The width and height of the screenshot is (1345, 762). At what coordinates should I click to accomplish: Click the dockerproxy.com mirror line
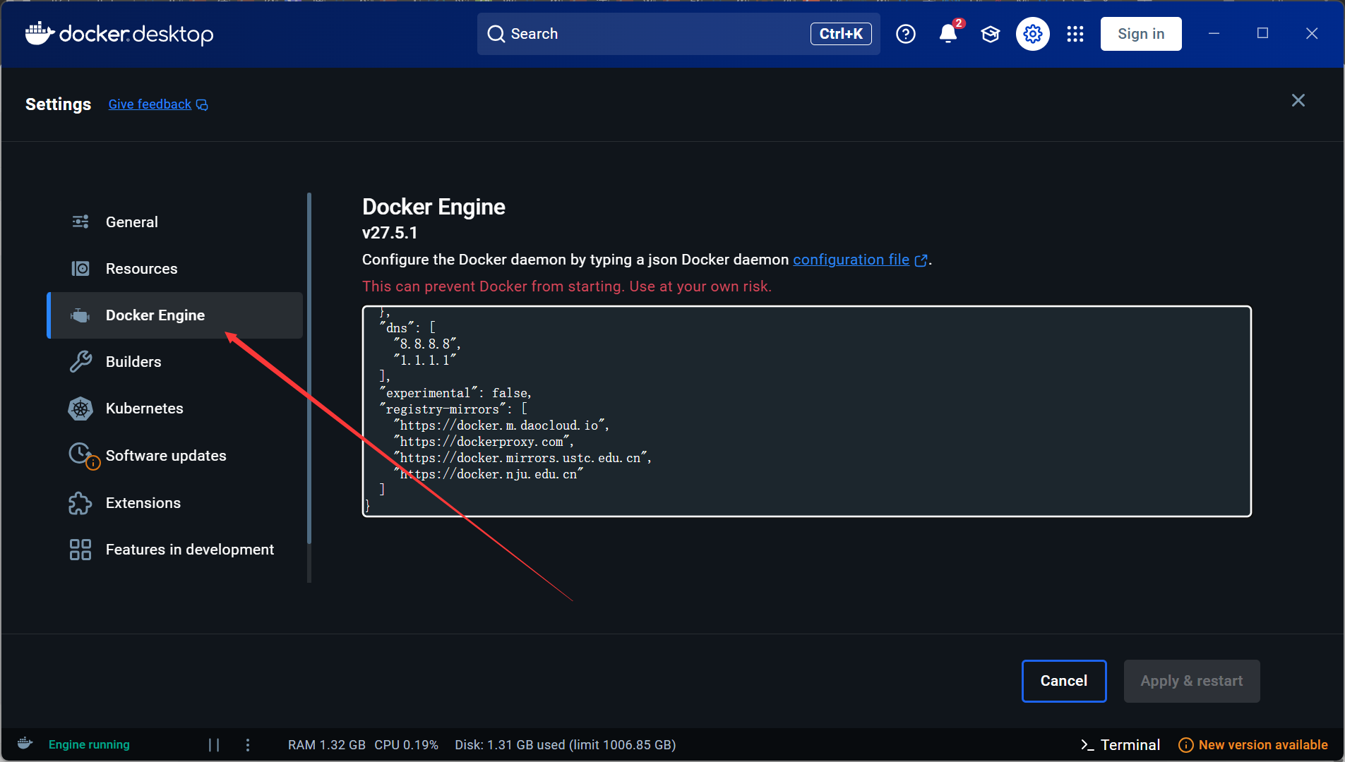(x=484, y=442)
